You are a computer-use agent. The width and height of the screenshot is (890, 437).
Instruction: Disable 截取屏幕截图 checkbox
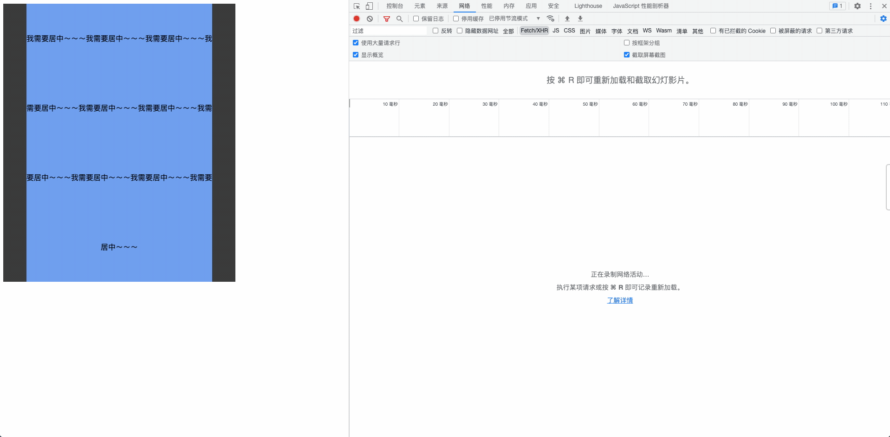point(626,55)
